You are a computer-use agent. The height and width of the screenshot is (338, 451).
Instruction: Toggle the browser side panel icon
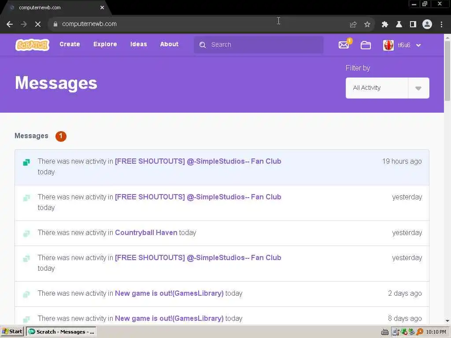click(413, 25)
